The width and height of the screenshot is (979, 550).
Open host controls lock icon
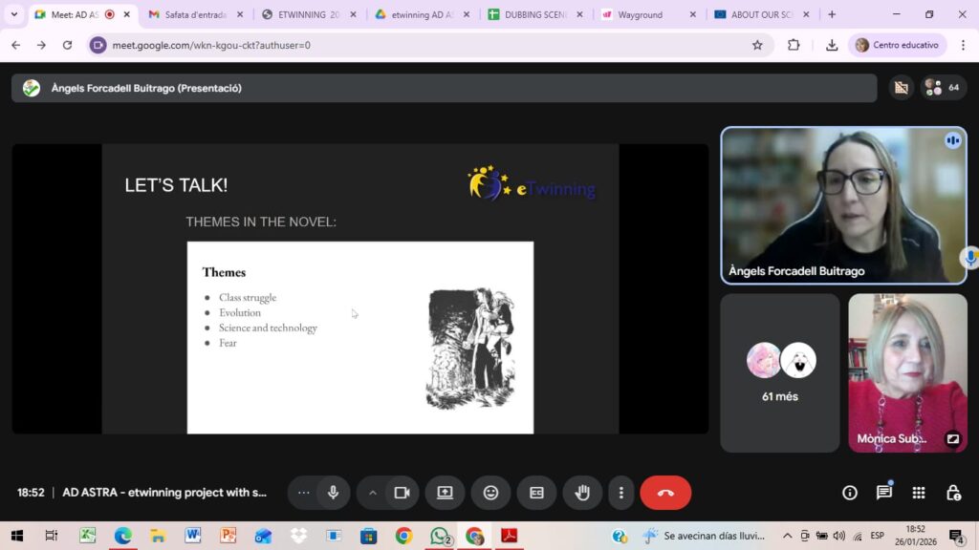point(953,493)
